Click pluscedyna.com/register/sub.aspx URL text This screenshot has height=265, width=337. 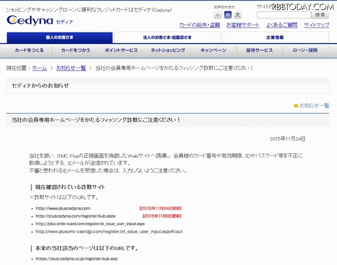coord(76,216)
